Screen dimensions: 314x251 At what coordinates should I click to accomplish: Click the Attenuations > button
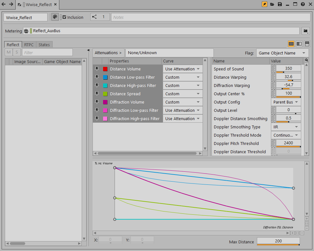tap(108, 53)
